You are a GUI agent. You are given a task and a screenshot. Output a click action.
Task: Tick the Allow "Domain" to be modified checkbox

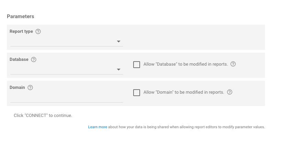click(137, 93)
